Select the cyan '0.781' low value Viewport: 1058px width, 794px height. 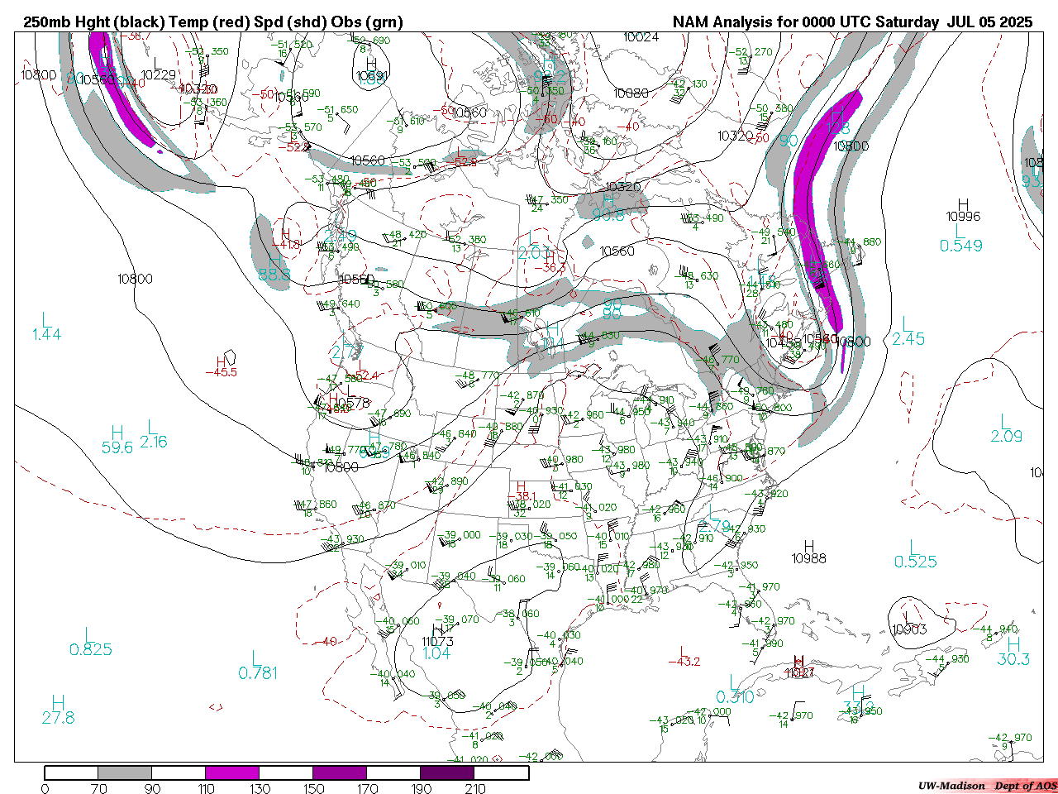[x=258, y=673]
